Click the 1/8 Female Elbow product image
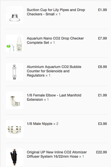Screen dimensions: 111x167 coord(15,100)
